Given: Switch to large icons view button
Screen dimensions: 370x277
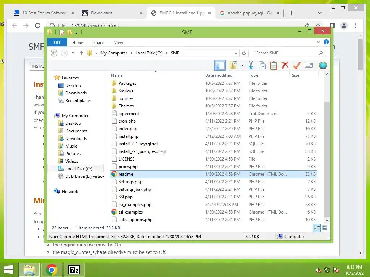Looking at the screenshot, I should pyautogui.click(x=325, y=228).
